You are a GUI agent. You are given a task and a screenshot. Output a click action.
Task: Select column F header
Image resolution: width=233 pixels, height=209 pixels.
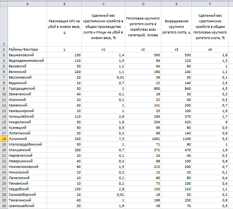coord(210,4)
